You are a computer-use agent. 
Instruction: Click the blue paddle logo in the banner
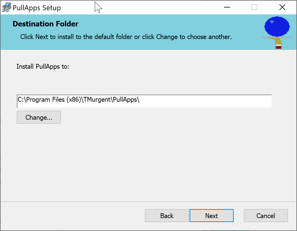tap(277, 32)
